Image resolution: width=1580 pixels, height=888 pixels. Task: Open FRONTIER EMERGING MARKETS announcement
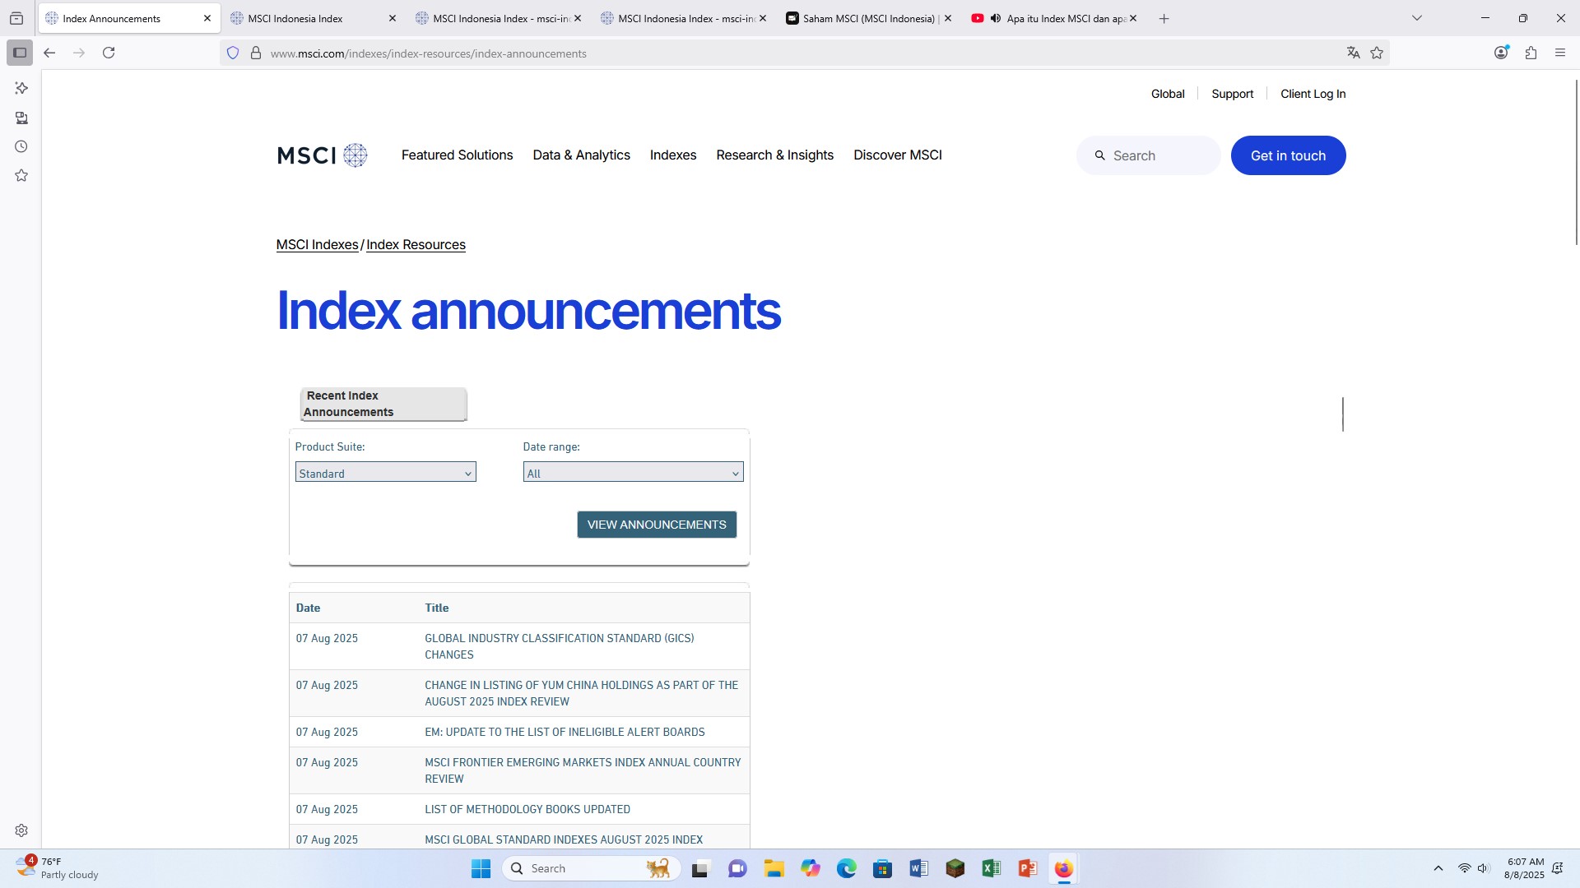(583, 770)
